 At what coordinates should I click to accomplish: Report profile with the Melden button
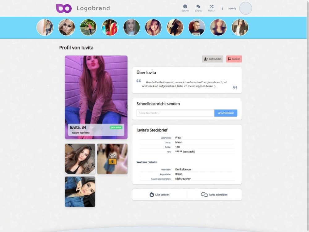click(234, 59)
